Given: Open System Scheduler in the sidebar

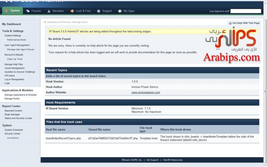Looking at the screenshot, I should click(14, 130).
